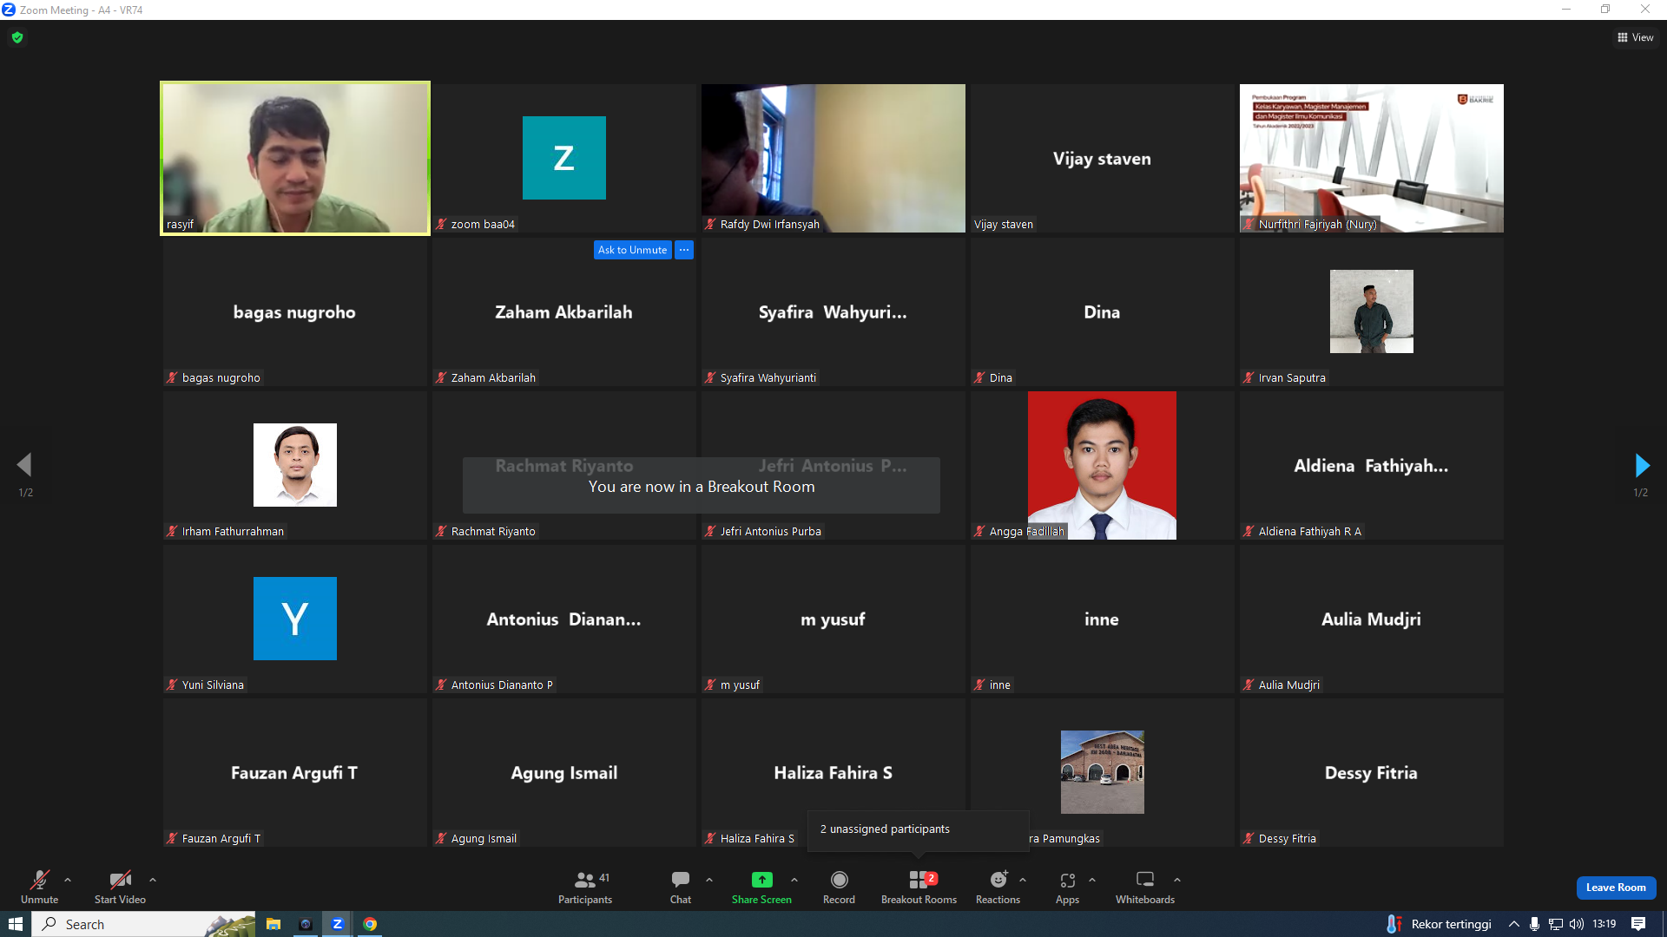Viewport: 1667px width, 937px height.
Task: Click Irham Fathurrahman's profile photo
Action: (x=295, y=465)
